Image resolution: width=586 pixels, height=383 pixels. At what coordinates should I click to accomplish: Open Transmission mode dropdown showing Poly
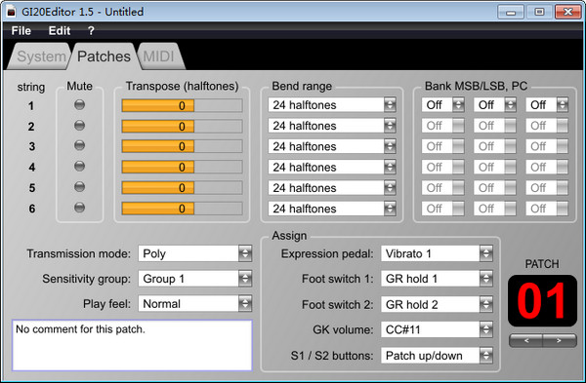tap(195, 253)
